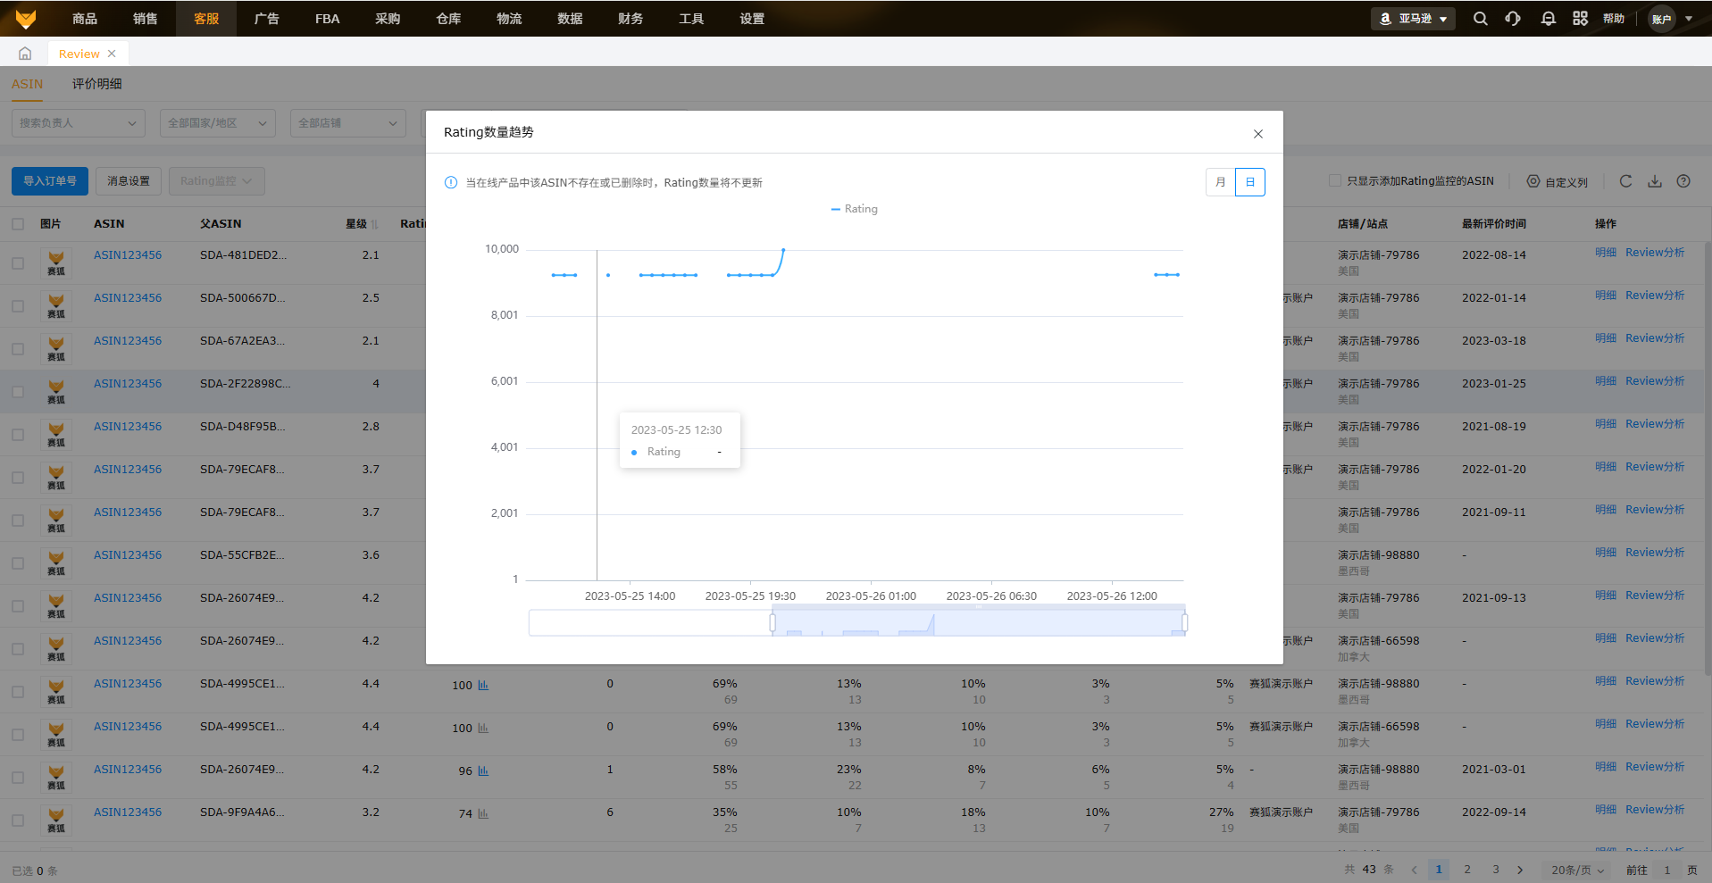Click the home icon beside Review tab
This screenshot has height=883, width=1712.
[x=25, y=54]
